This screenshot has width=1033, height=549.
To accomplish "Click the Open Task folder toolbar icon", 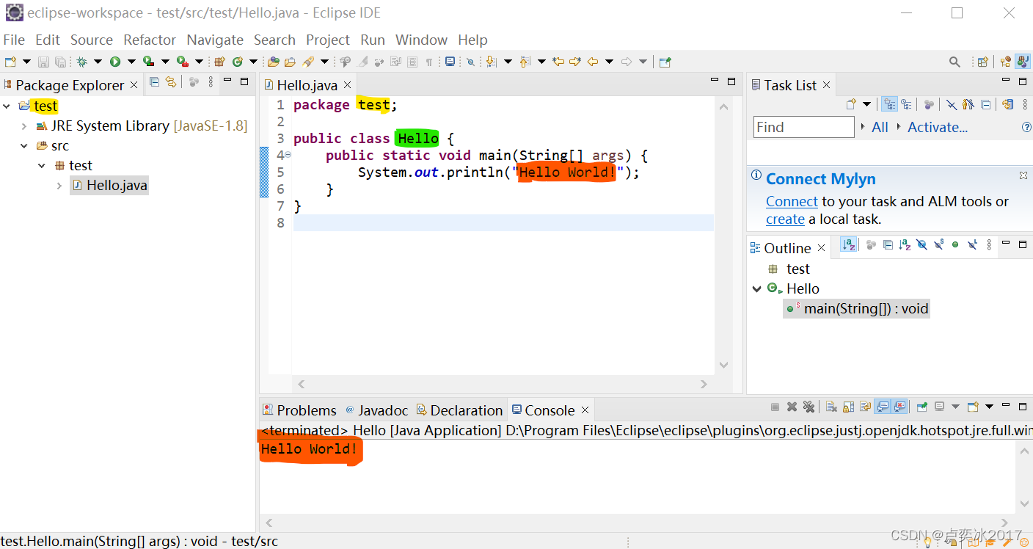I will 290,62.
